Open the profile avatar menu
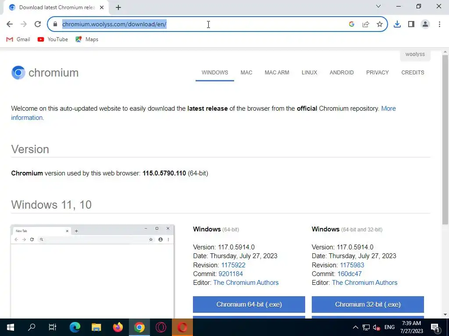Viewport: 449px width, 336px height. 425,24
